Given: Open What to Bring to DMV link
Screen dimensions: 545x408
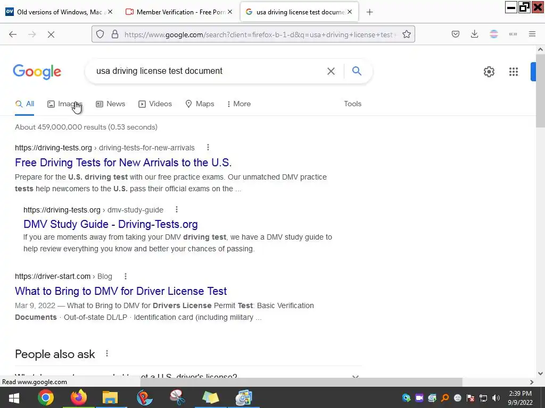Looking at the screenshot, I should (121, 291).
